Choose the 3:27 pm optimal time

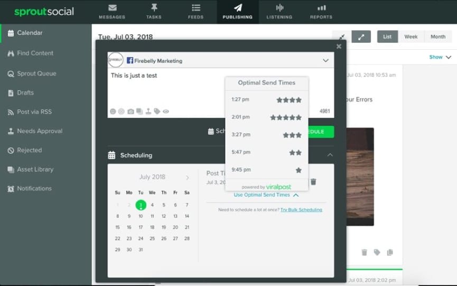pyautogui.click(x=267, y=135)
